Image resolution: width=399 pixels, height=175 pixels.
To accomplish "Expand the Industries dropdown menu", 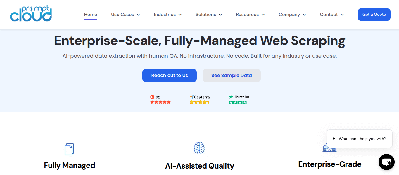I will point(168,15).
